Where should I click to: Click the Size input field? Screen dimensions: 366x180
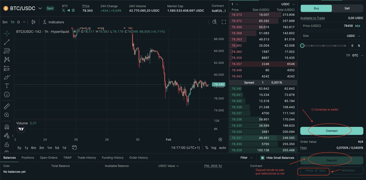click(332, 36)
